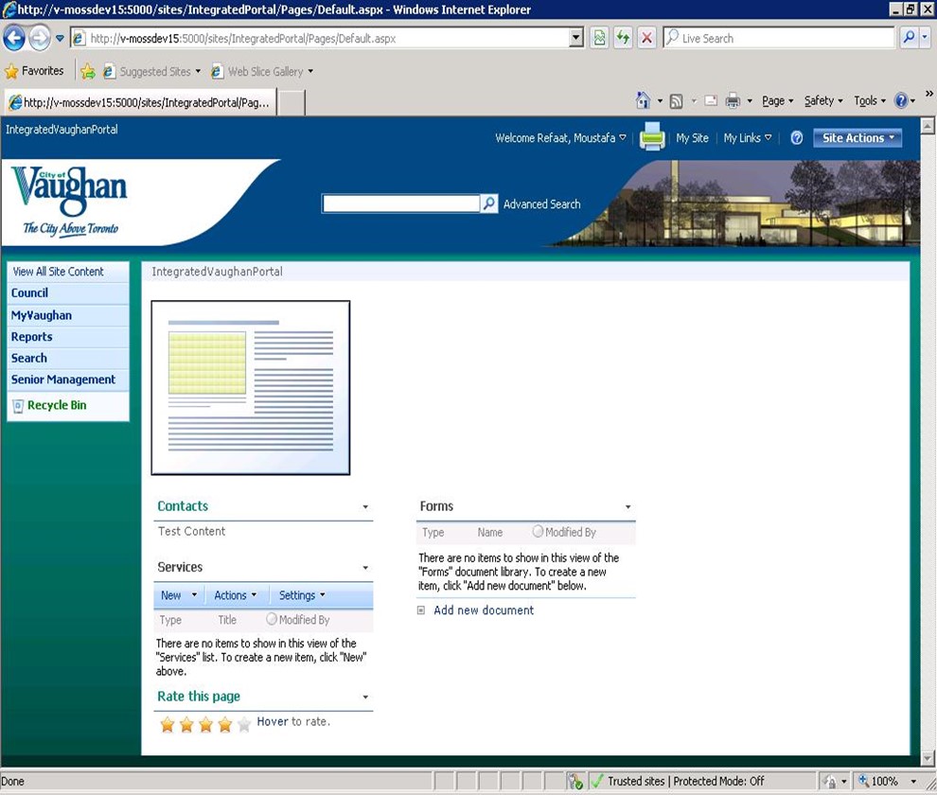937x795 pixels.
Task: Click the Add new document link
Action: point(483,610)
